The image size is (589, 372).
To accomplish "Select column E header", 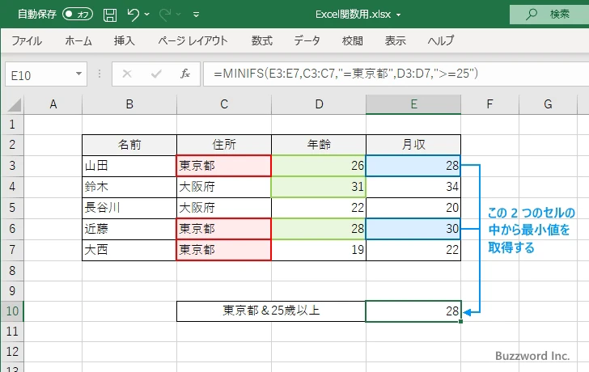I will coord(413,104).
